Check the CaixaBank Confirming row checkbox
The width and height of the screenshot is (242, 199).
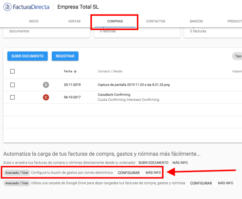12,97
